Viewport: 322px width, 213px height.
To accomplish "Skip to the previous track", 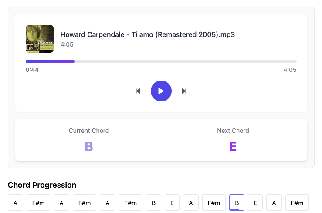I will [138, 91].
